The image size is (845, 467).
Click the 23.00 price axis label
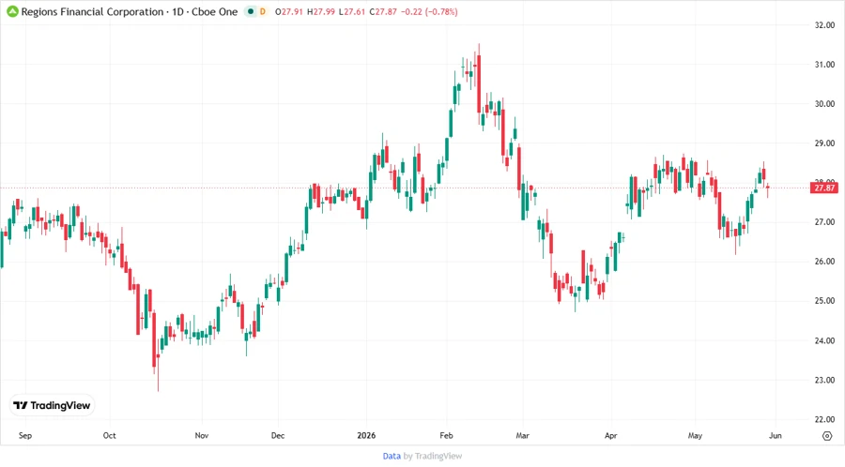824,380
